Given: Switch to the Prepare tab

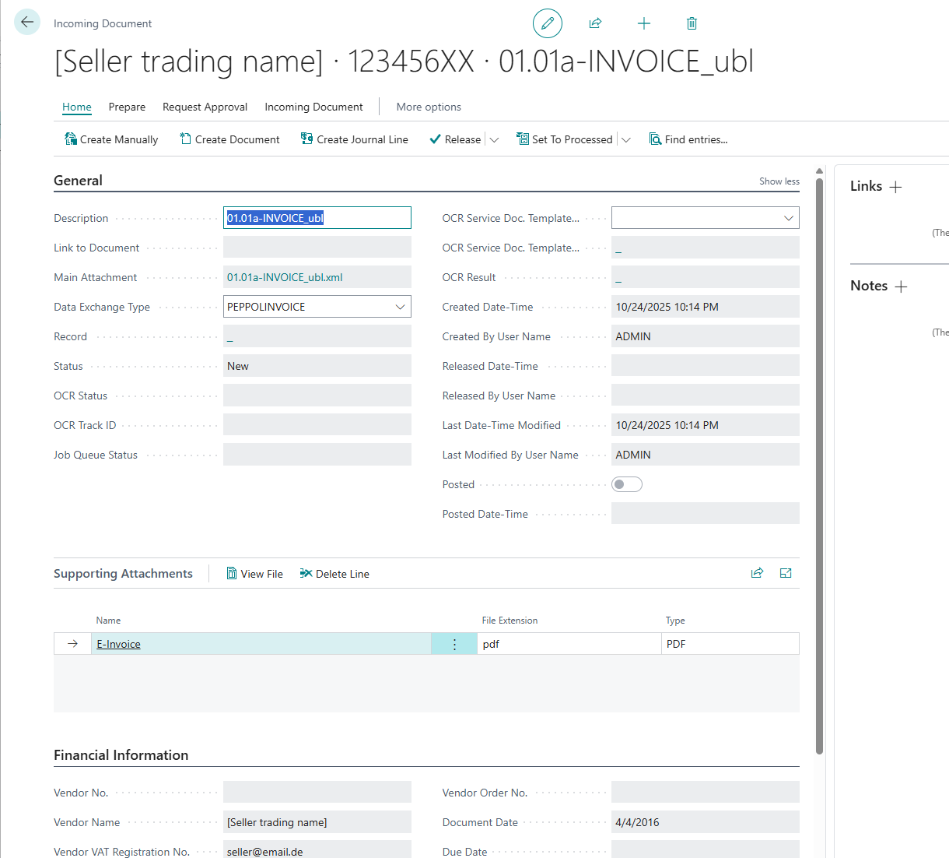Looking at the screenshot, I should (127, 107).
